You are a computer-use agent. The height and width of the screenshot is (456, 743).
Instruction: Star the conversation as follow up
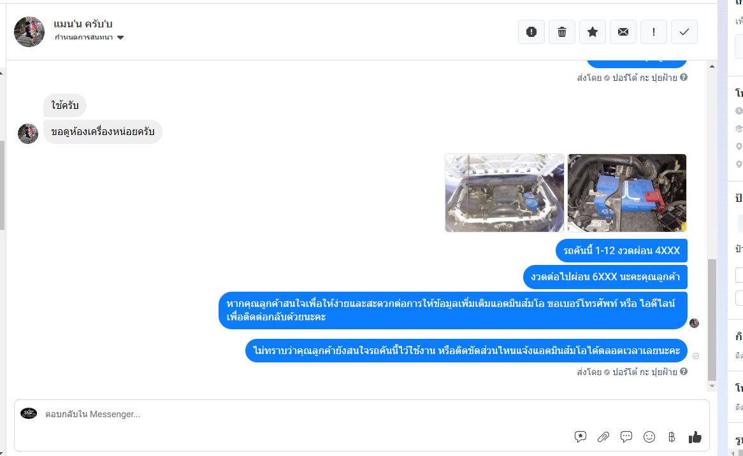click(x=593, y=32)
